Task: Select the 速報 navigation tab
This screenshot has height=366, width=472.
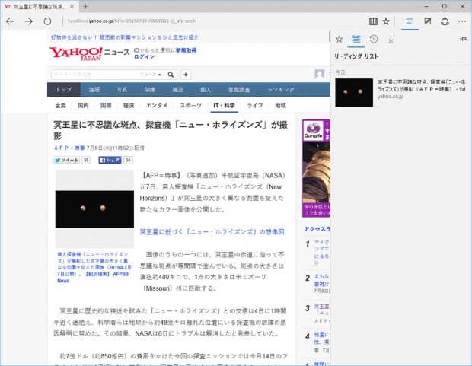Action: 94,90
